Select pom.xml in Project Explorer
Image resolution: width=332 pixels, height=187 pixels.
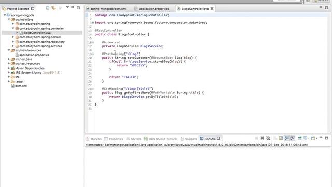pos(21,86)
